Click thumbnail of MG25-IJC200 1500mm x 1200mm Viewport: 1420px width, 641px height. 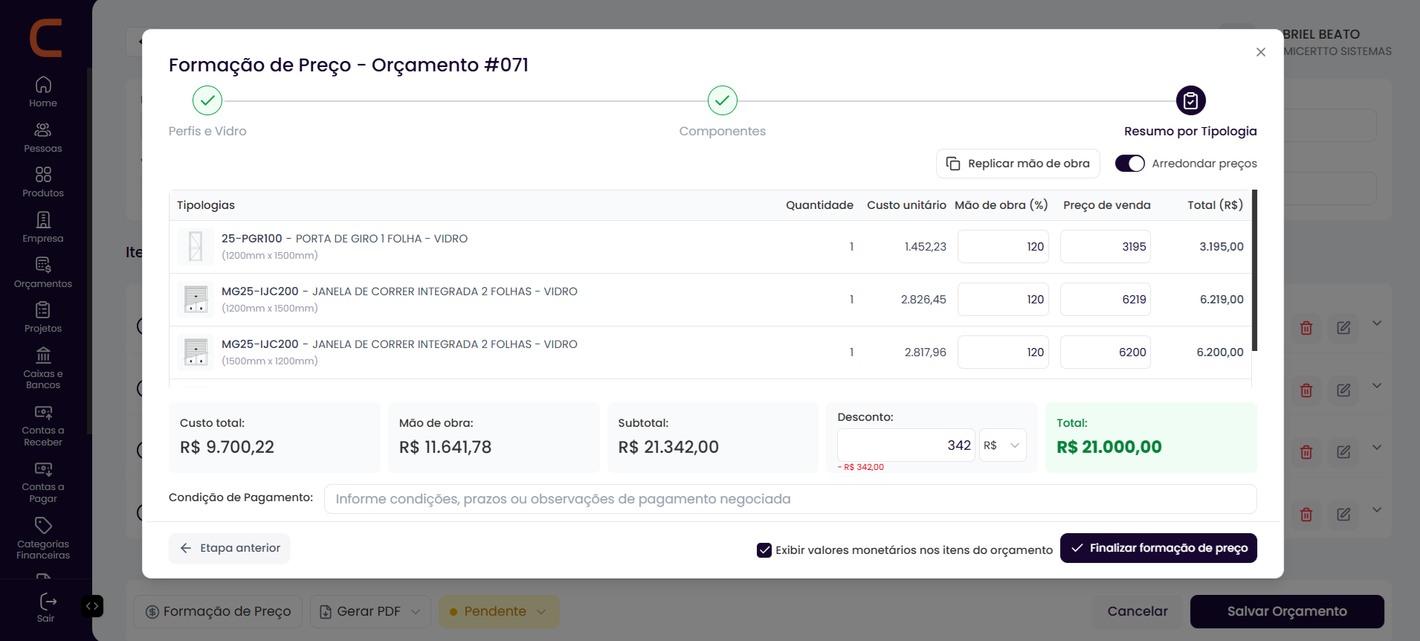pyautogui.click(x=196, y=352)
